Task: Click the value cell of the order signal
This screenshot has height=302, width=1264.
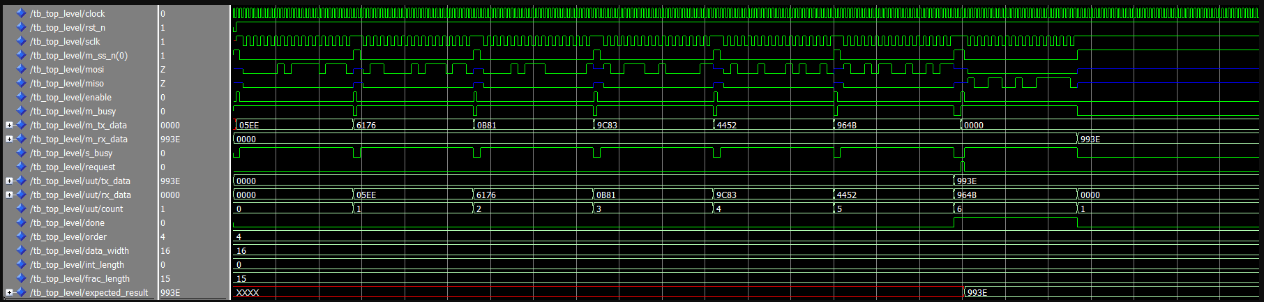Action: click(x=193, y=236)
